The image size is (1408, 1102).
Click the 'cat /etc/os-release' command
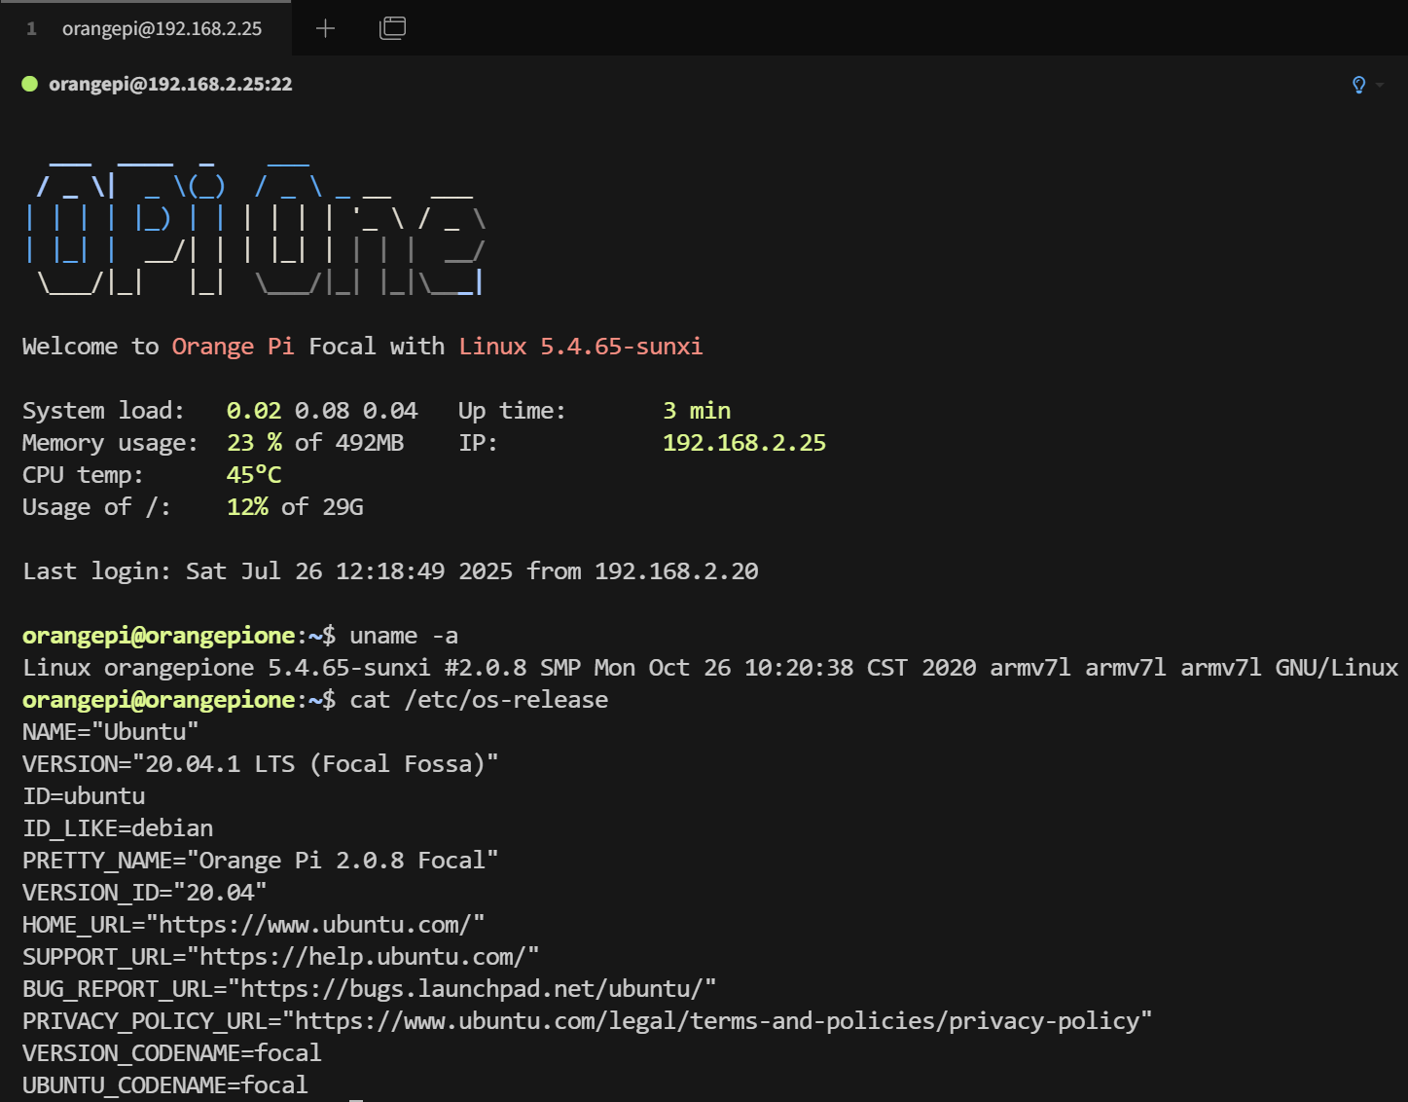tap(479, 700)
